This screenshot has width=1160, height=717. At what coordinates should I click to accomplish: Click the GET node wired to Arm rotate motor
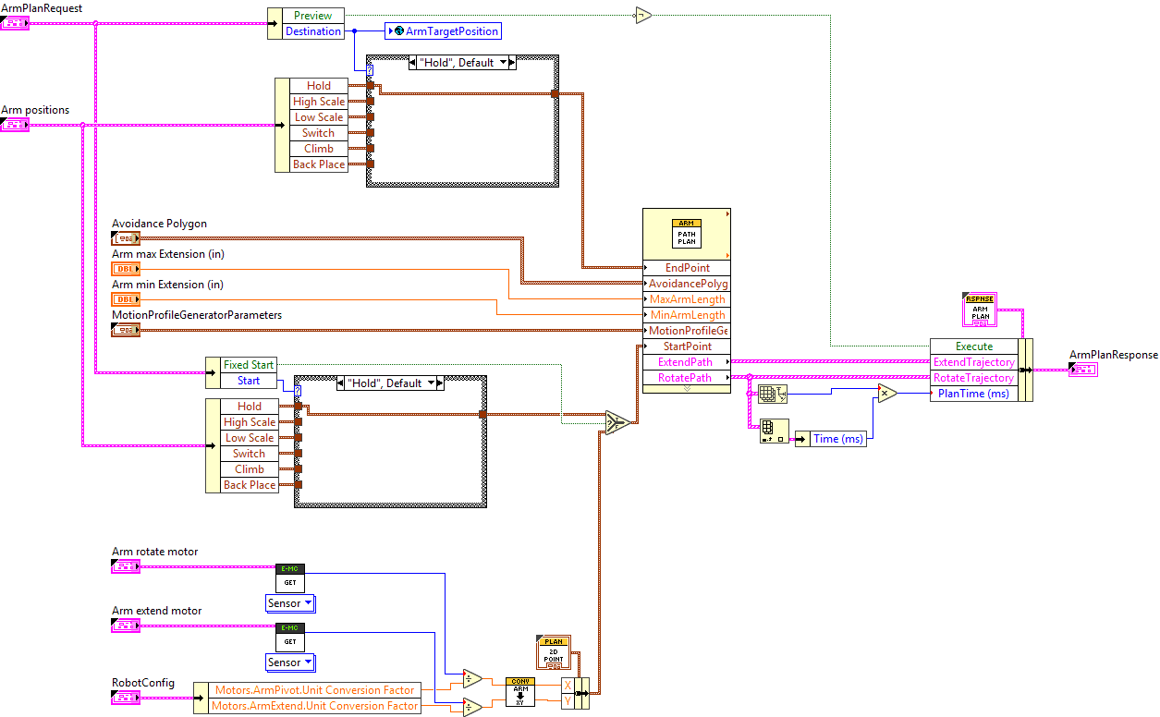point(289,579)
